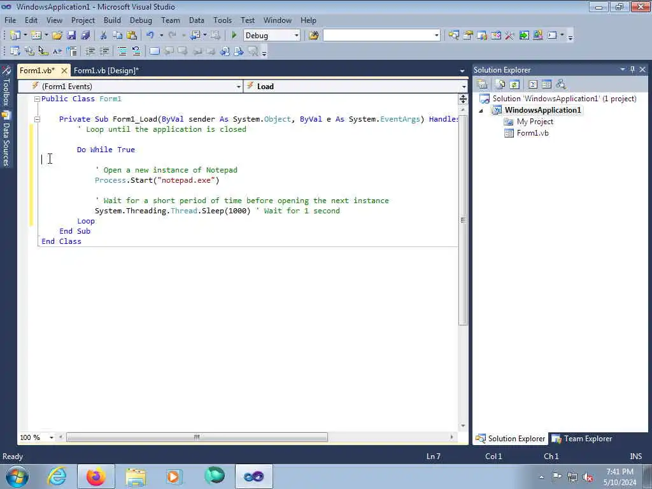Image resolution: width=652 pixels, height=489 pixels.
Task: Comment out the selected lines
Action: 122,51
